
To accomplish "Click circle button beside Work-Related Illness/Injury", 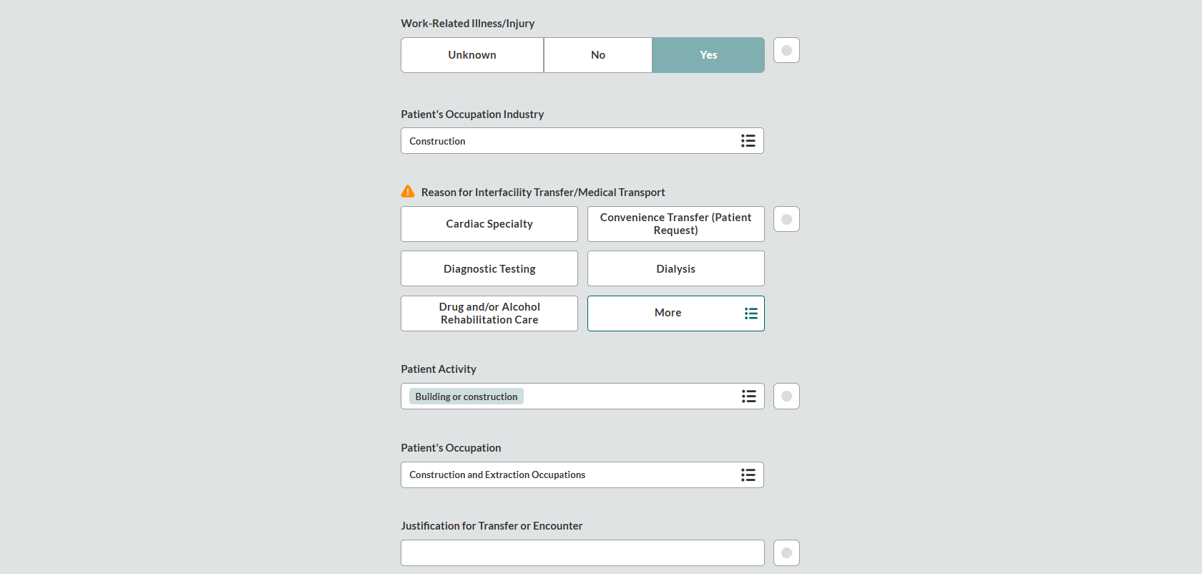I will 786,51.
